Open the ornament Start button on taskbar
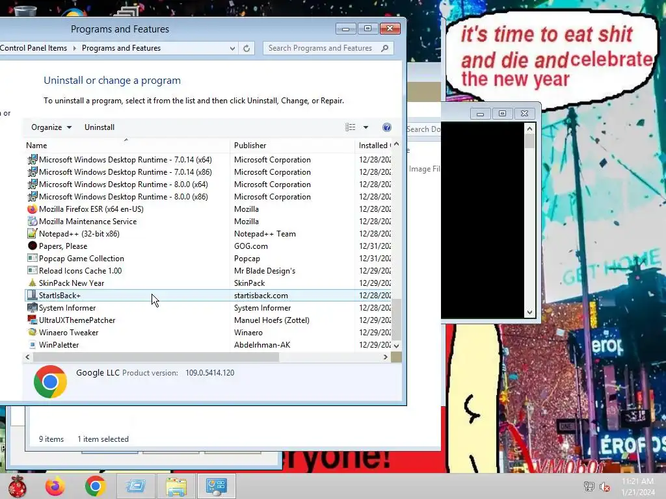Image resolution: width=666 pixels, height=499 pixels. point(18,486)
